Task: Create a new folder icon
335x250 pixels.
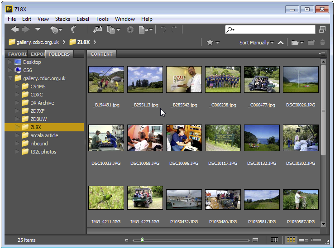Action: pyautogui.click(x=311, y=42)
